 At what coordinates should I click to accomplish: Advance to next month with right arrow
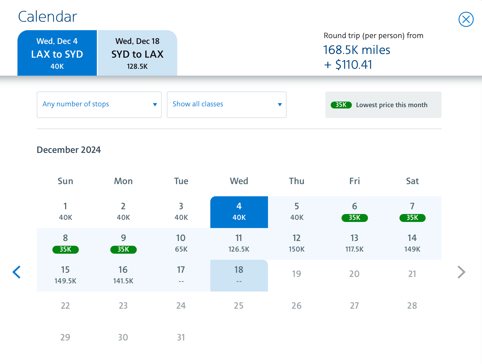[461, 272]
